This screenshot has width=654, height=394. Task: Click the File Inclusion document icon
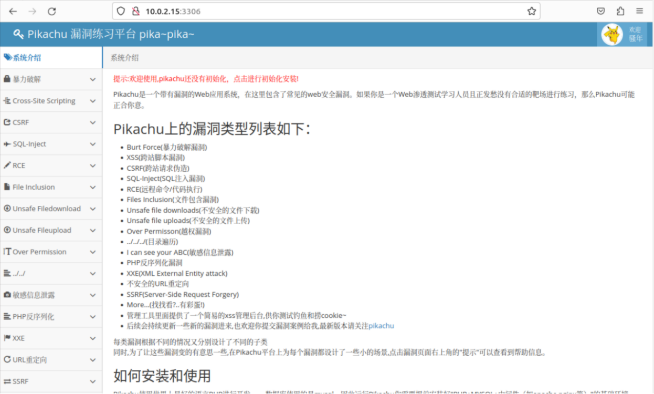7,186
